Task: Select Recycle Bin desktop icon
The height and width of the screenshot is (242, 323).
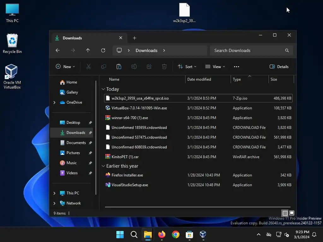Action: point(12,43)
